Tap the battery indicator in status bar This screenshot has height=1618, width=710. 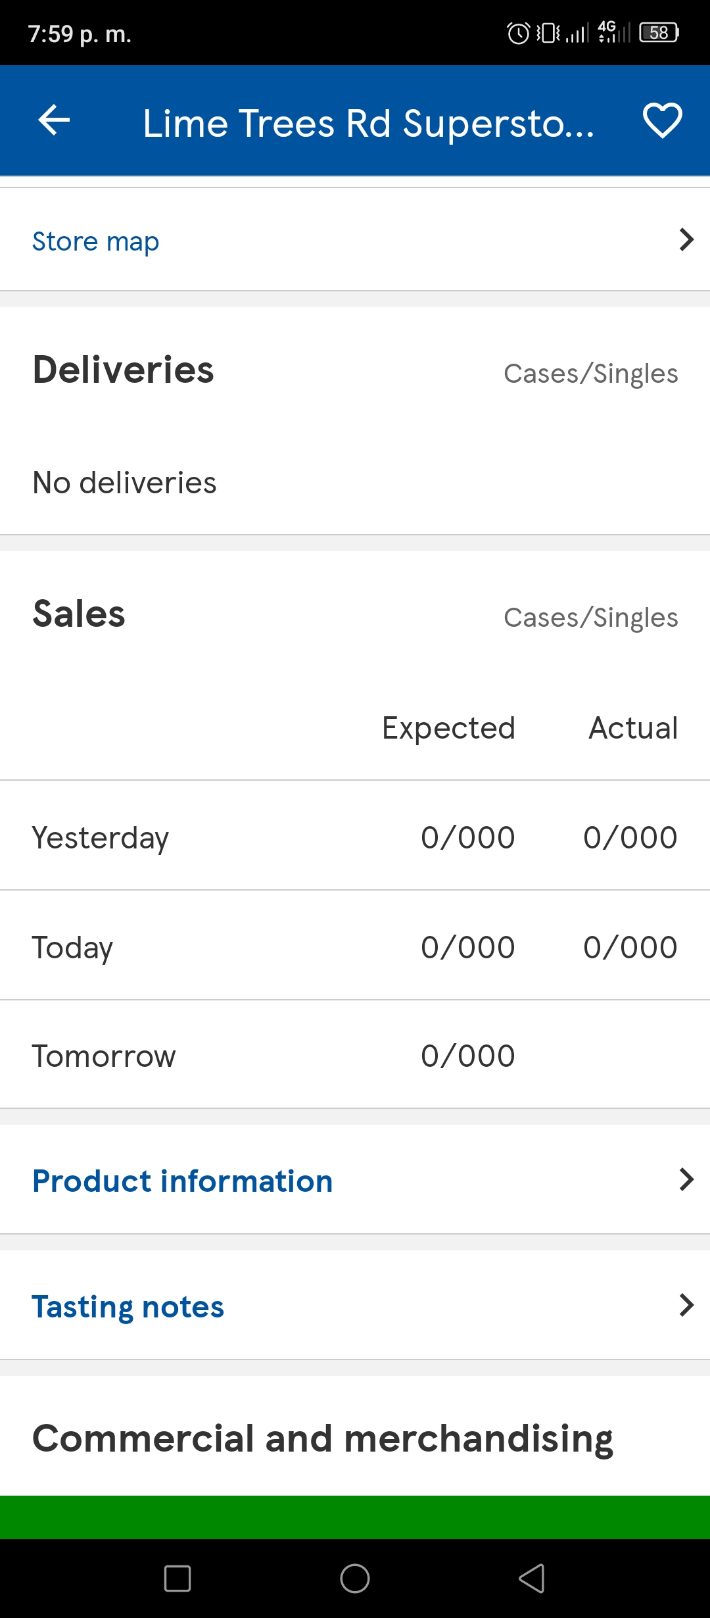[659, 33]
